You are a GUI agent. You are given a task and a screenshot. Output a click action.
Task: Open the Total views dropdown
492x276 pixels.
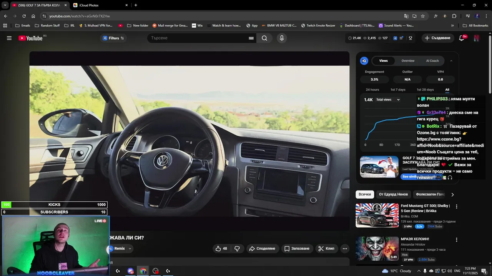pos(388,100)
